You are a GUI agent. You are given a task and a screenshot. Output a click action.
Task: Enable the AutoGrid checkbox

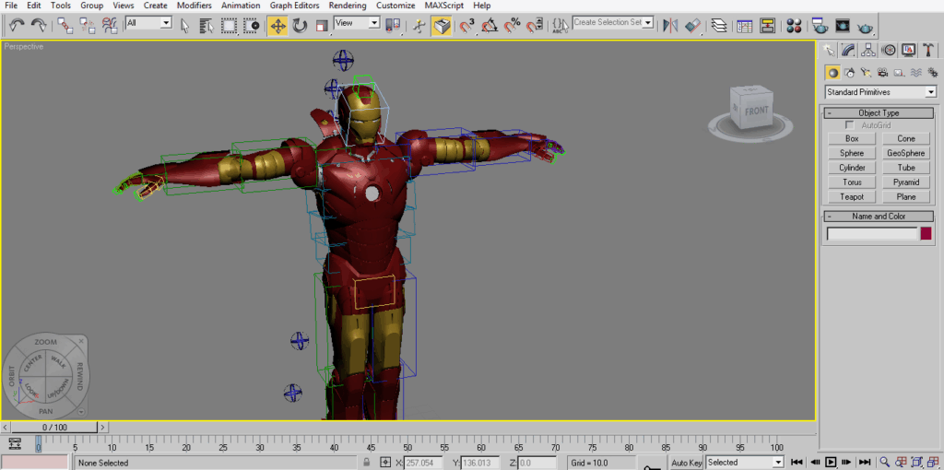850,125
